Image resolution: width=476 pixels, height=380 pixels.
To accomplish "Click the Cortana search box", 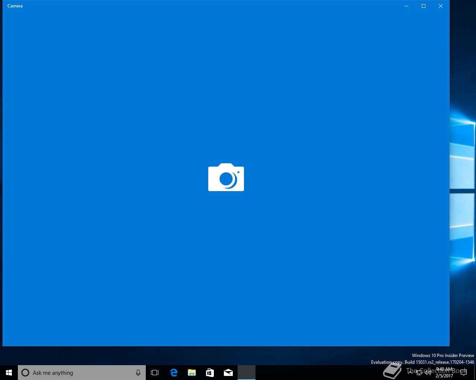I will [82, 373].
